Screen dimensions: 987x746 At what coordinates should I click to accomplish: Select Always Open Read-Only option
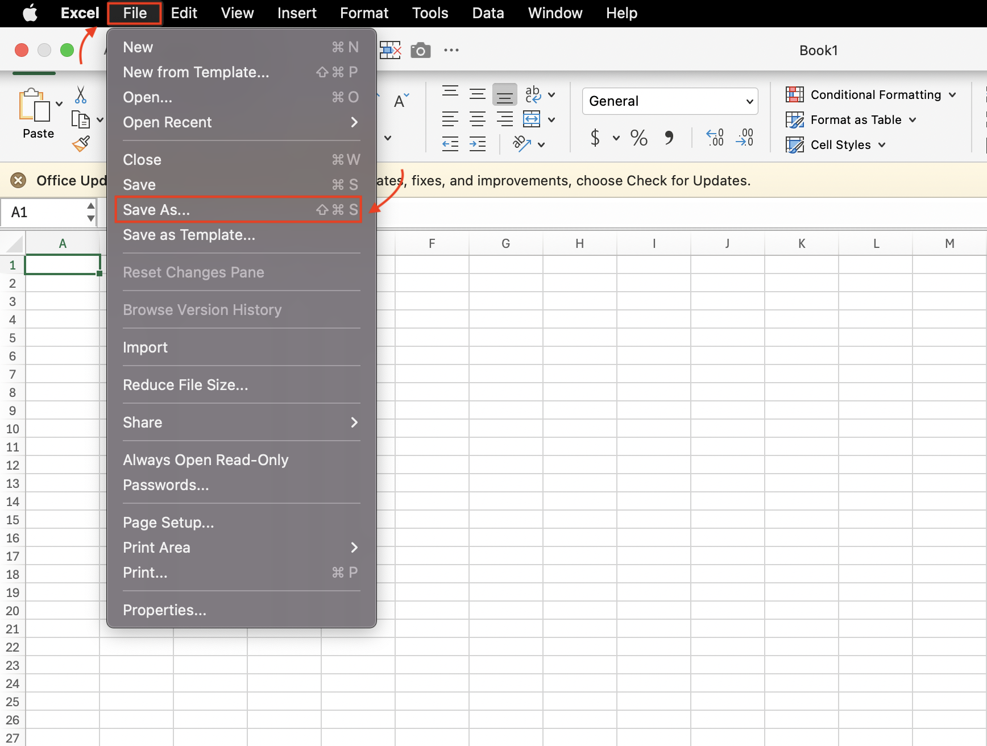pyautogui.click(x=241, y=460)
